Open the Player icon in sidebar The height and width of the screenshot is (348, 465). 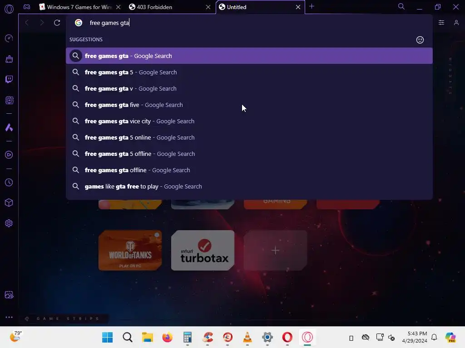(9, 155)
